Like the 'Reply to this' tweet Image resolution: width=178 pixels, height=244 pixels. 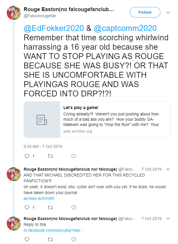[x=74, y=239]
